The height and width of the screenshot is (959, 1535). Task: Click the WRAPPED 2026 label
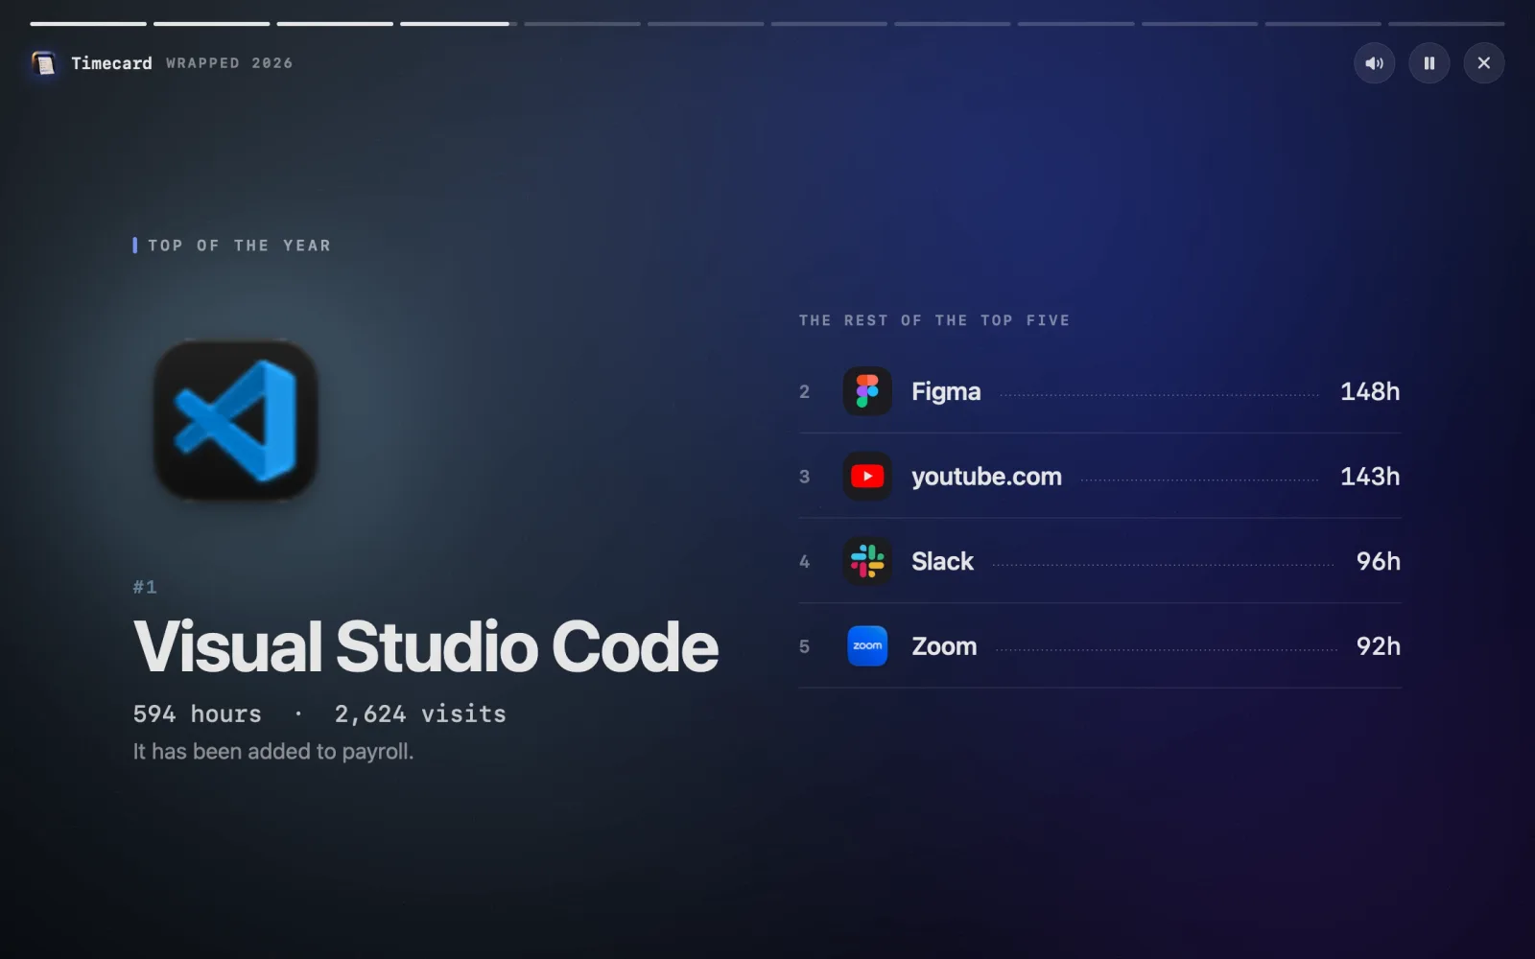click(229, 63)
